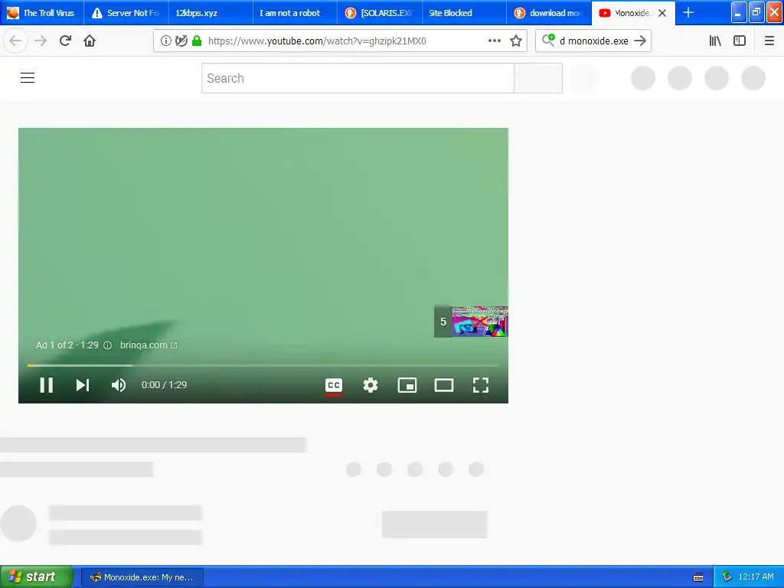Viewport: 784px width, 588px height.
Task: Open page actions three-dot menu
Action: pos(494,41)
